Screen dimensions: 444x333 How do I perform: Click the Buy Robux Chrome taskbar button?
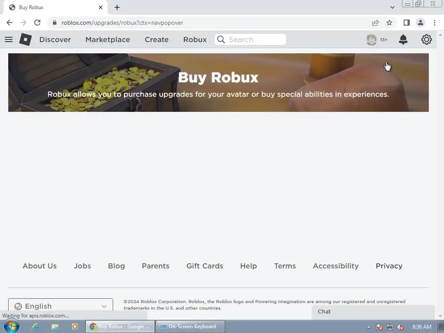tap(120, 326)
